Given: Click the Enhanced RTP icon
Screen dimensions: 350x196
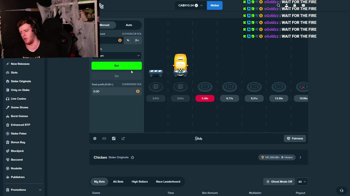Looking at the screenshot, I should [8, 125].
